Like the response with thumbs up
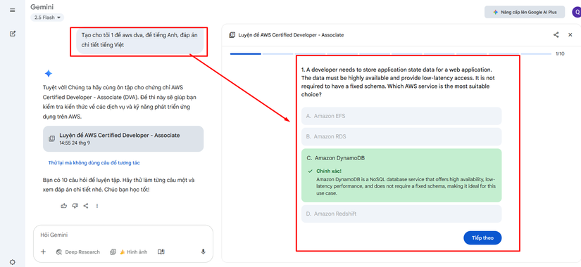This screenshot has height=267, width=581. (x=63, y=206)
